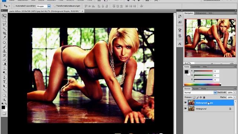238x134 pixels.
Task: Click the Auto-Align Layers icon in the options bar
Action: 141,6
